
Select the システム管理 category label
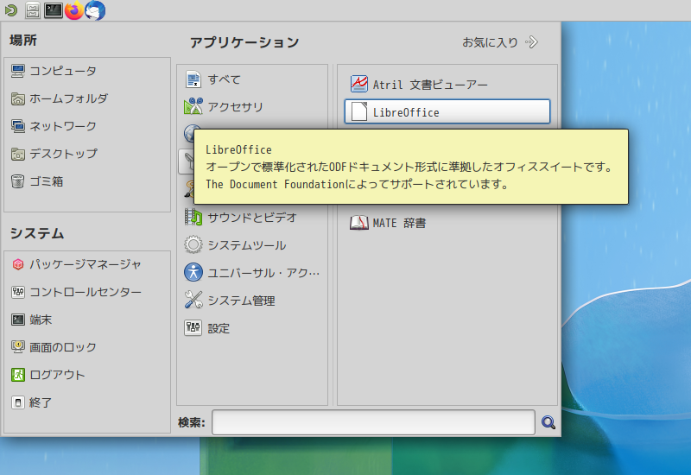pos(242,301)
